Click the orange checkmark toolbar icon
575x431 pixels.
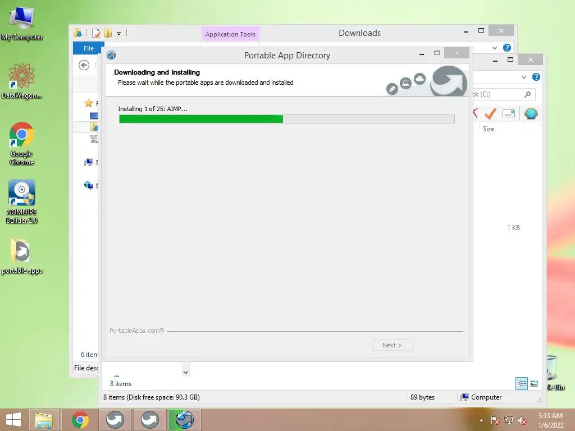click(490, 113)
